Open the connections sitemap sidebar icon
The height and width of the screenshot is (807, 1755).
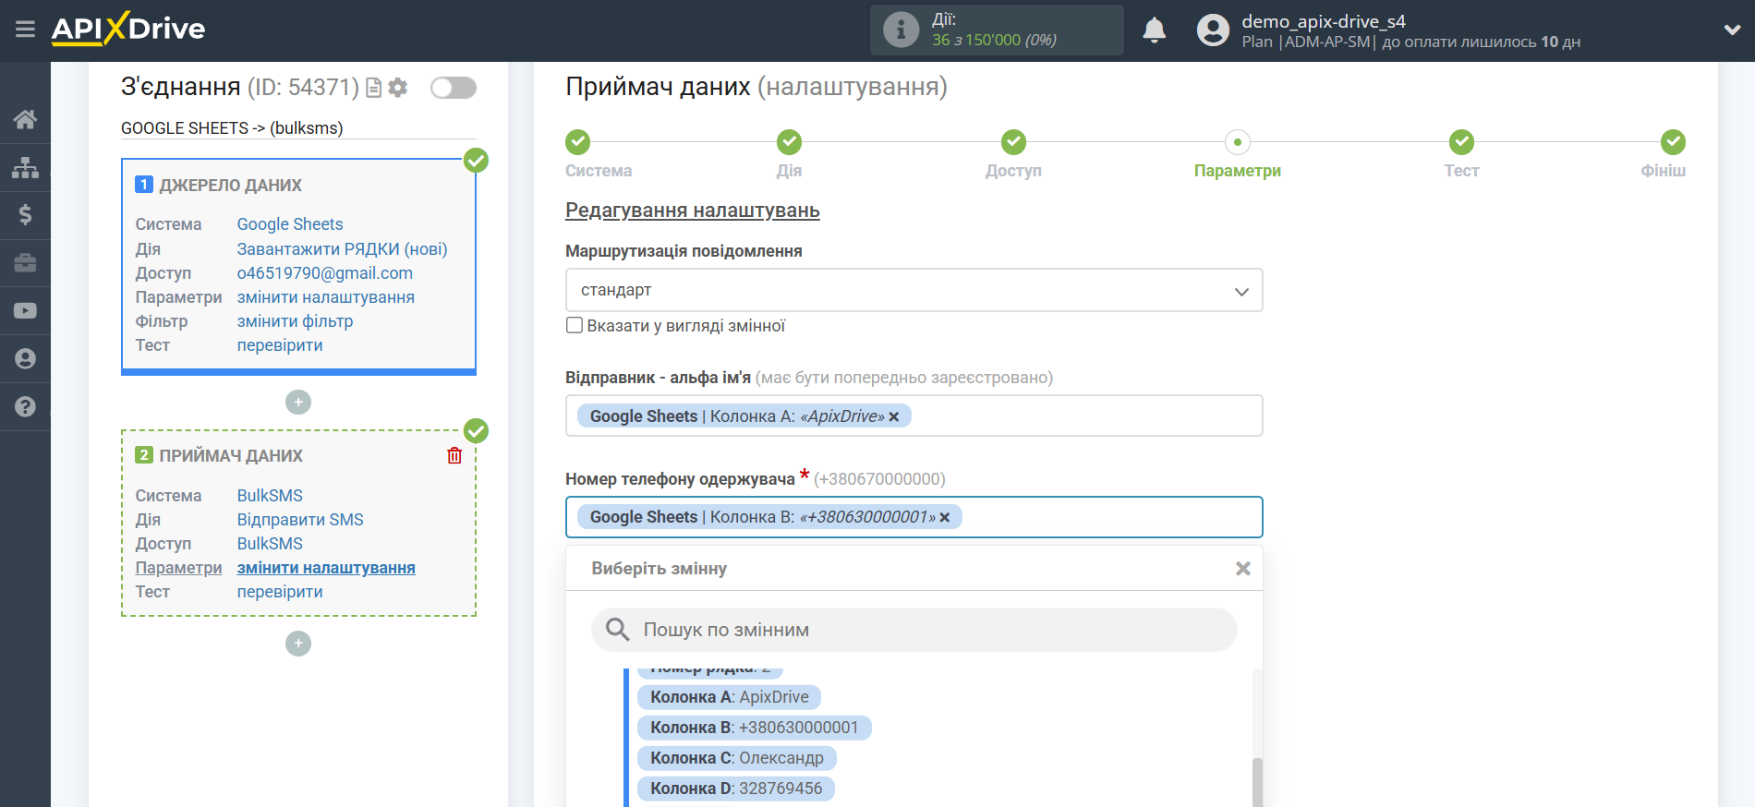coord(25,167)
